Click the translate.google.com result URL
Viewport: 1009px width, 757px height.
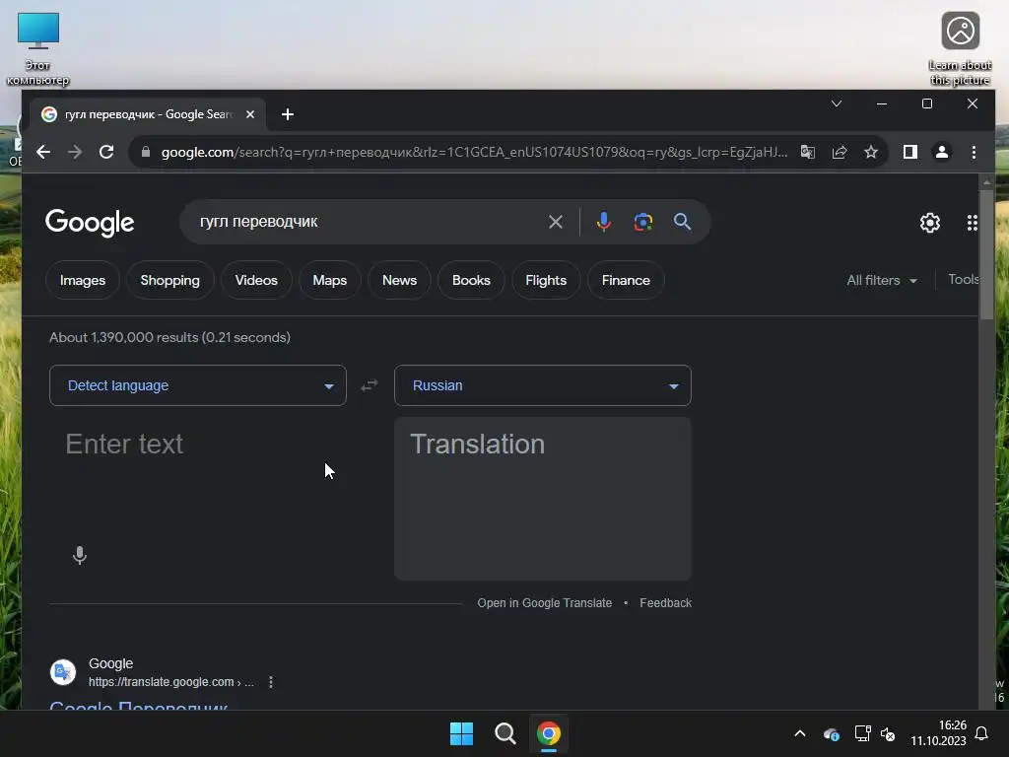point(171,682)
